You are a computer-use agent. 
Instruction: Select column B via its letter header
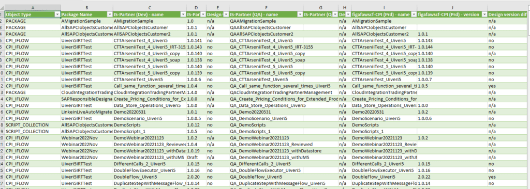87,7
